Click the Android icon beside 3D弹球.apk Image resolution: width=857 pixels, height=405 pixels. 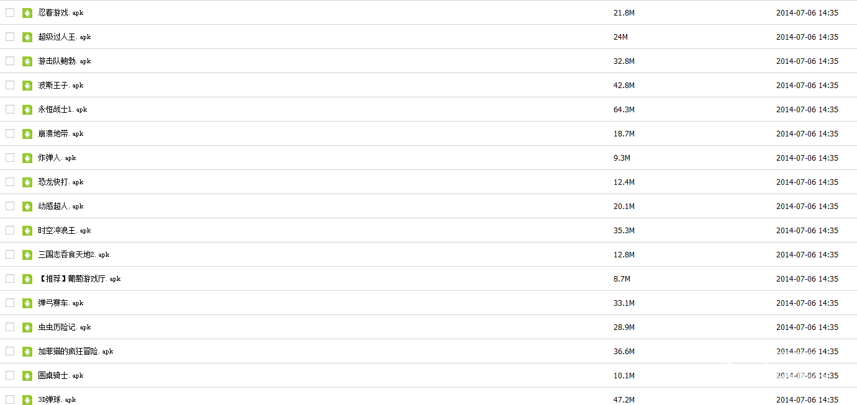27,400
